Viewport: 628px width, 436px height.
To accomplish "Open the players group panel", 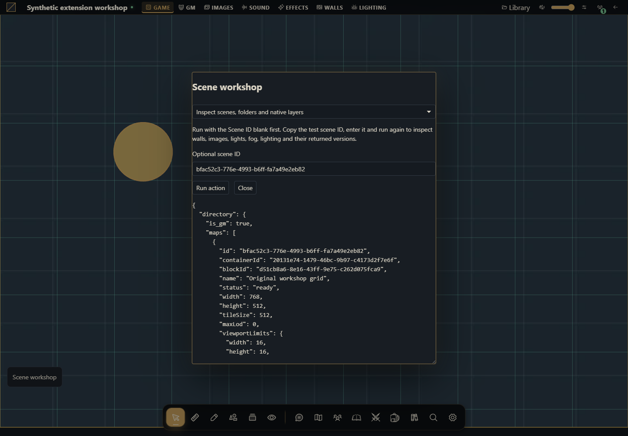I will (338, 418).
